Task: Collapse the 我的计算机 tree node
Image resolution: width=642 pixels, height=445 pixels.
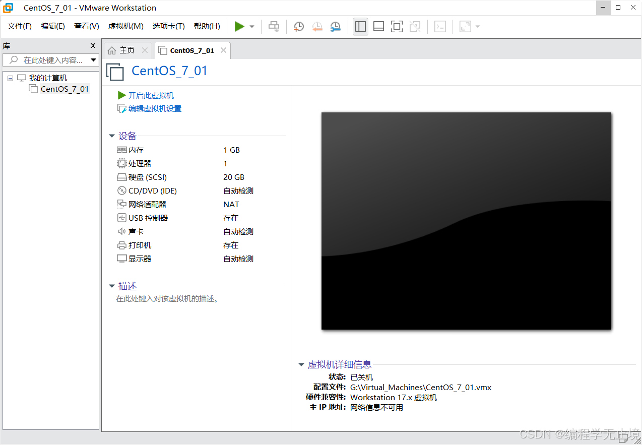Action: tap(10, 78)
